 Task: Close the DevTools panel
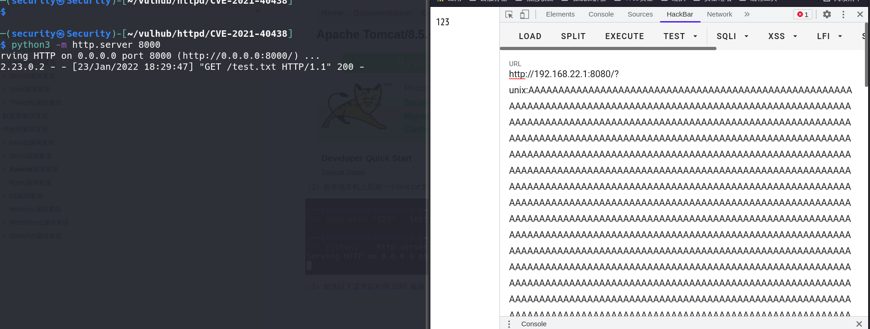860,14
